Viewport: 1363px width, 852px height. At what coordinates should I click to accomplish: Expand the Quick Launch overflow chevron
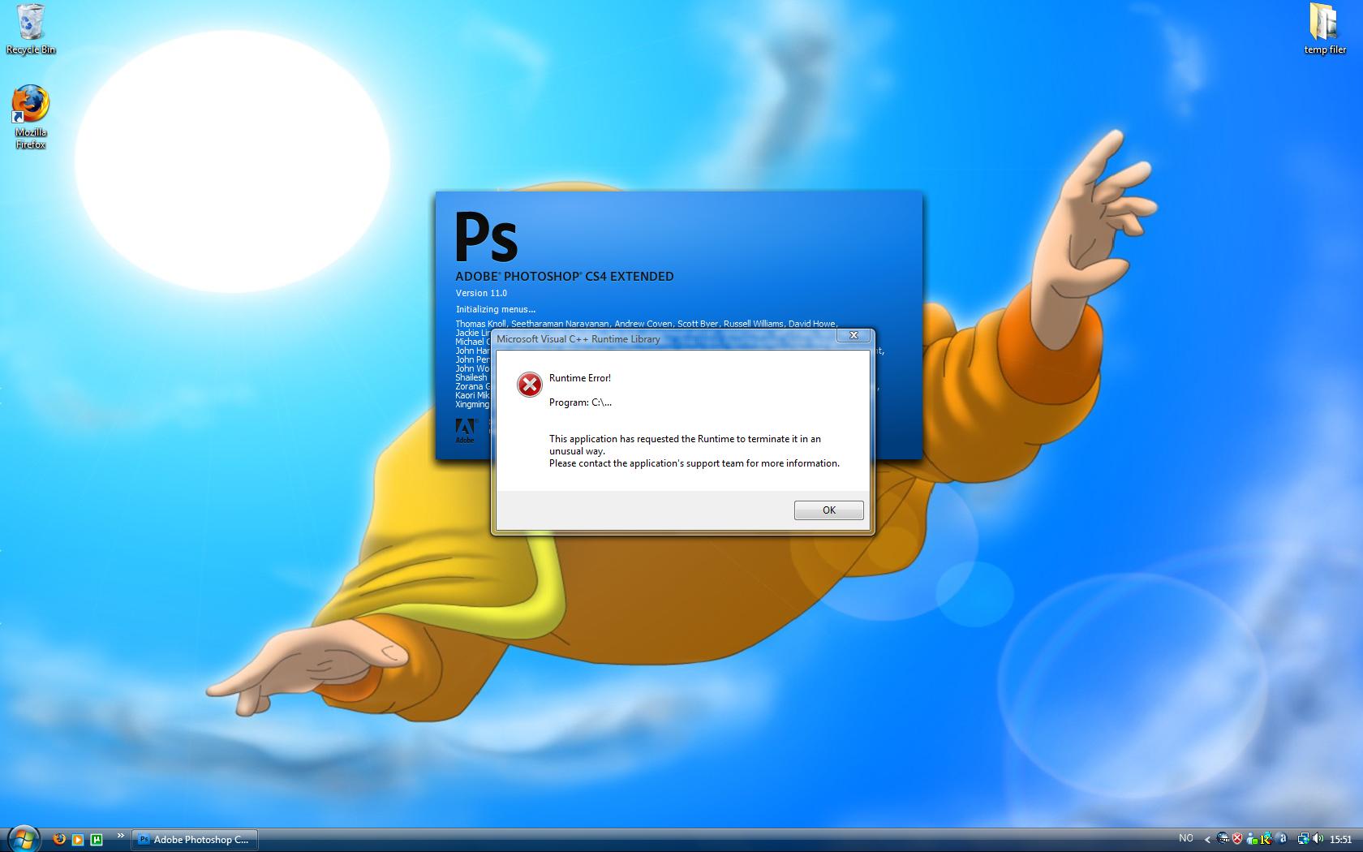click(x=121, y=836)
